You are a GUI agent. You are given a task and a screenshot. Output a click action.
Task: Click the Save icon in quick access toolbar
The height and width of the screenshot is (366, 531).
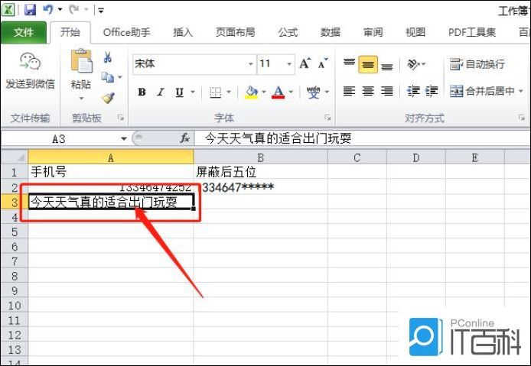pos(30,9)
